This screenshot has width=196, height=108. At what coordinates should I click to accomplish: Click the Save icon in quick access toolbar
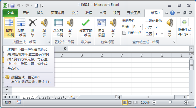click(12, 6)
